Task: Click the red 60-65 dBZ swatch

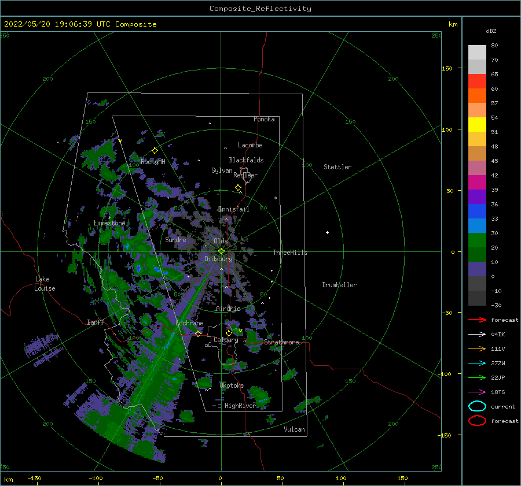Action: coord(477,81)
